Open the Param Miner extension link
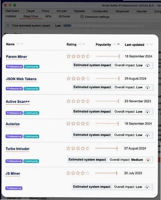Image resolution: width=161 pixels, height=200 pixels. click(x=17, y=57)
